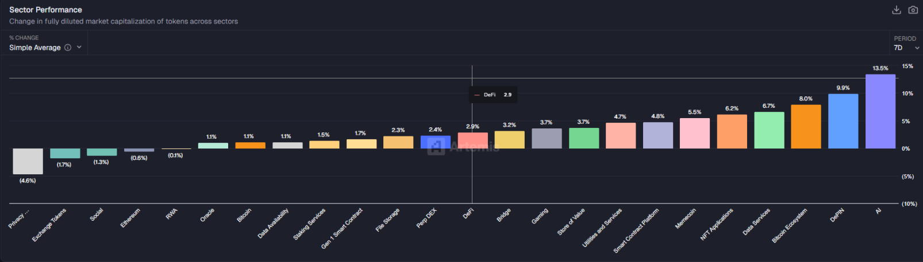Select the purple AI bar

(x=880, y=111)
